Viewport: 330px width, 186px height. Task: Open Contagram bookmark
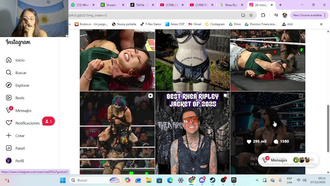click(215, 24)
